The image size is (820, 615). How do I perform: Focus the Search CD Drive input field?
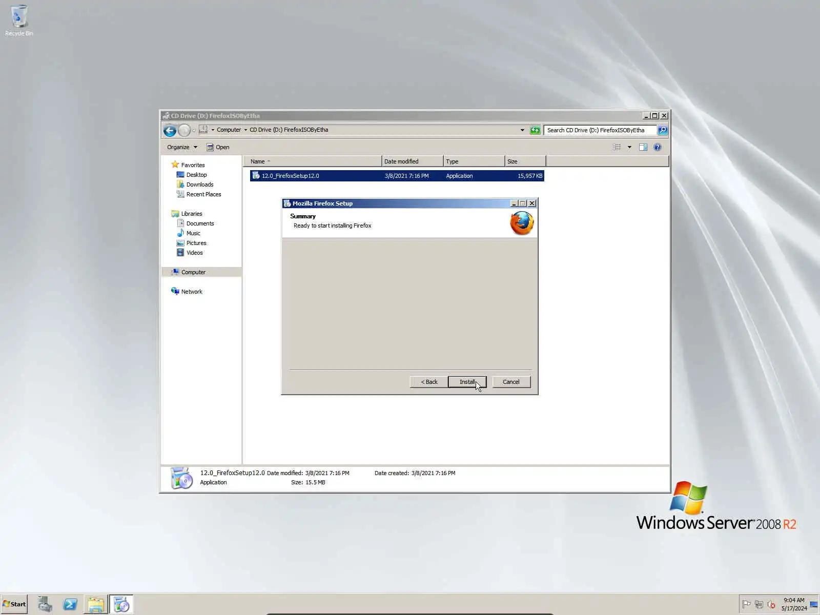(x=600, y=130)
